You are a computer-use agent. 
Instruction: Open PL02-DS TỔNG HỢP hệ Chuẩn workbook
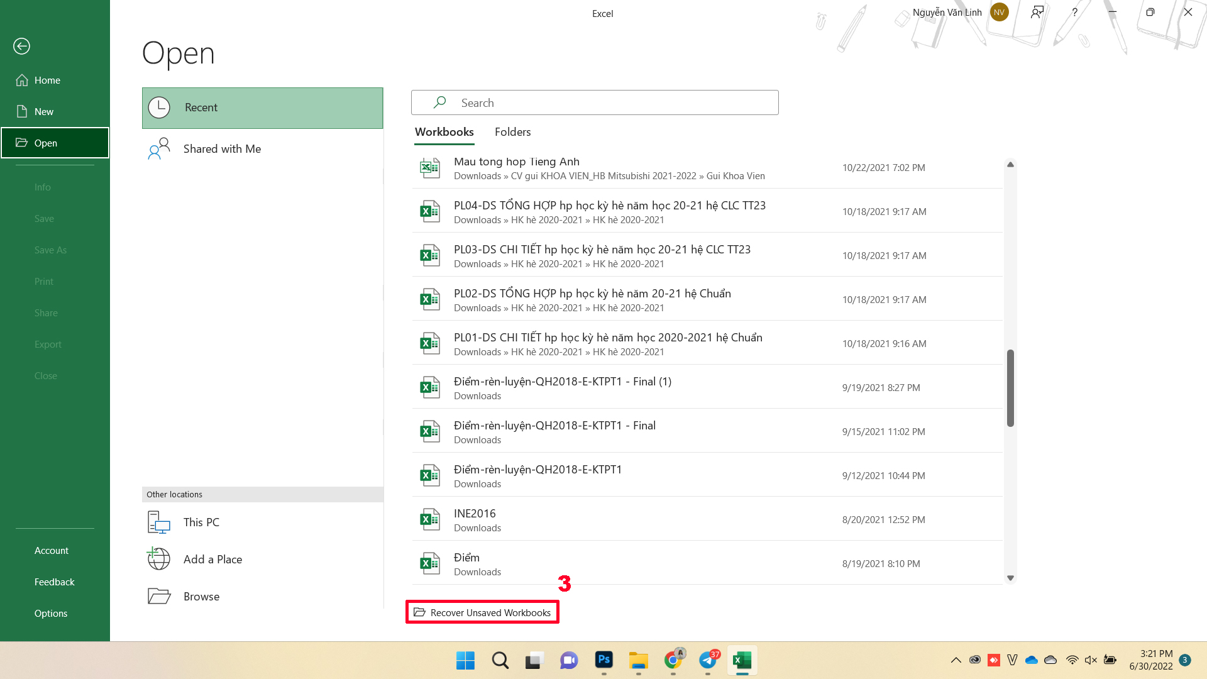[707, 299]
